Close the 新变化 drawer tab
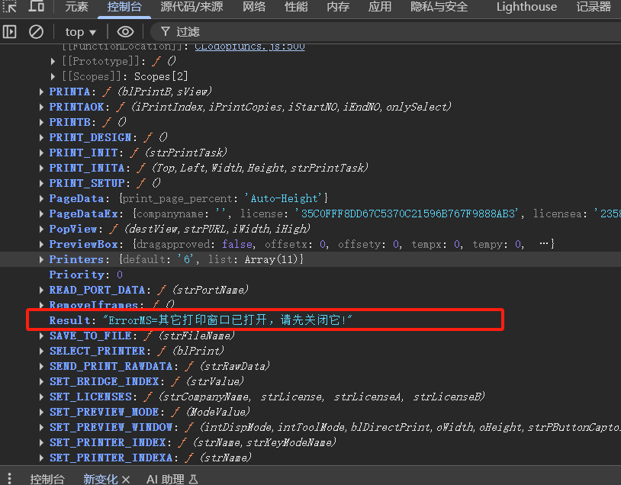Viewport: 621px width, 485px height. pos(126,480)
